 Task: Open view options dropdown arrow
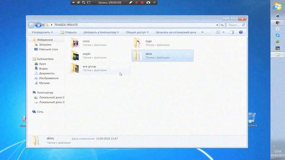224,32
